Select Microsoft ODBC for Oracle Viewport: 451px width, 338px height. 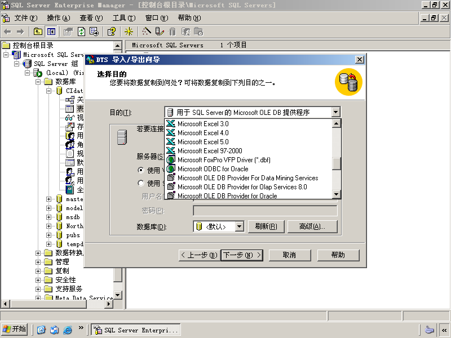pyautogui.click(x=249, y=169)
